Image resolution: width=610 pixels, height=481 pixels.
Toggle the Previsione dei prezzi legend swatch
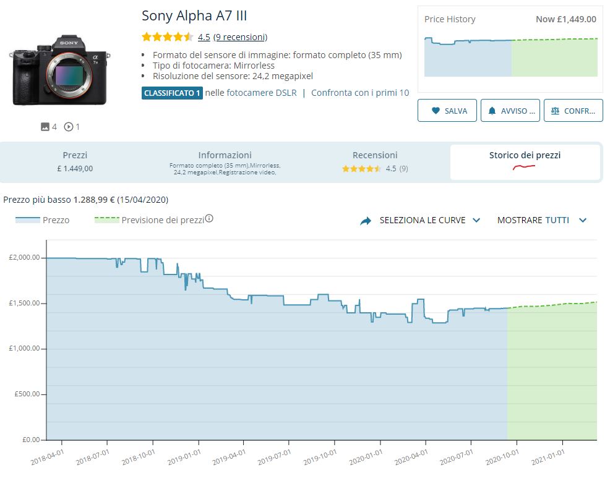(x=107, y=219)
